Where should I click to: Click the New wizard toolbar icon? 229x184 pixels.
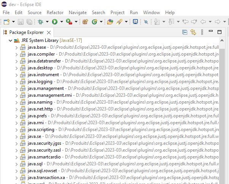pos(6,22)
